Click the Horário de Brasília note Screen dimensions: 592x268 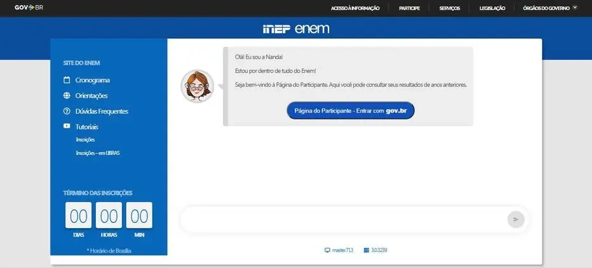(109, 251)
